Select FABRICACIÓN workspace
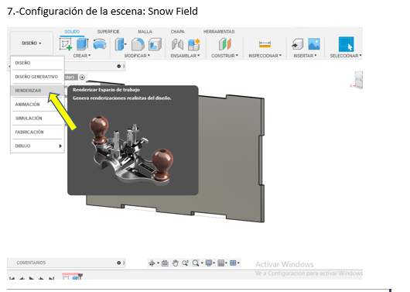The image size is (410, 292). tap(37, 132)
